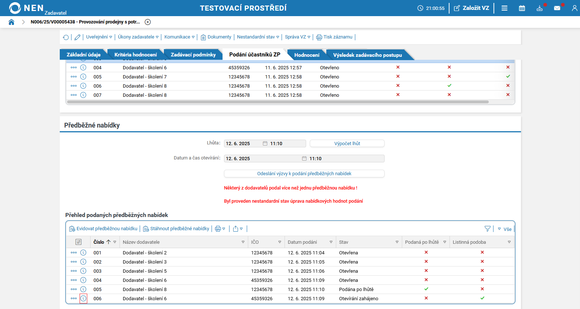Open the hamburger main menu
580x309 pixels.
(x=504, y=8)
